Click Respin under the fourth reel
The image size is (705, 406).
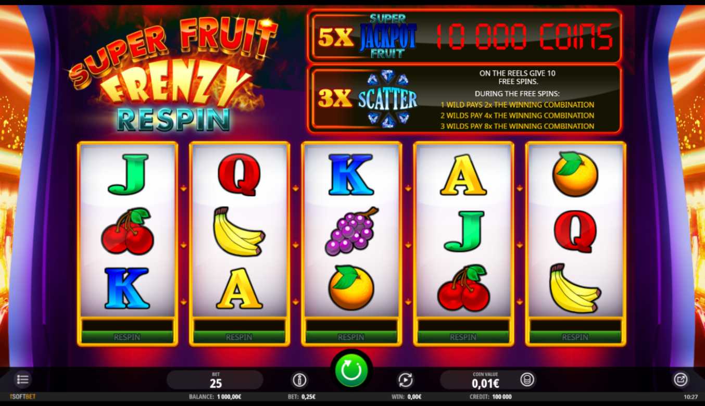[x=463, y=337]
